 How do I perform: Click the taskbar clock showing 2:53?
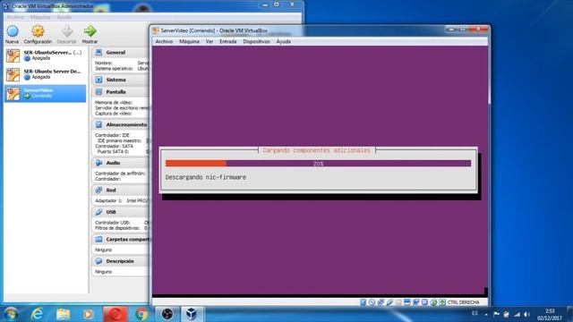pos(550,314)
